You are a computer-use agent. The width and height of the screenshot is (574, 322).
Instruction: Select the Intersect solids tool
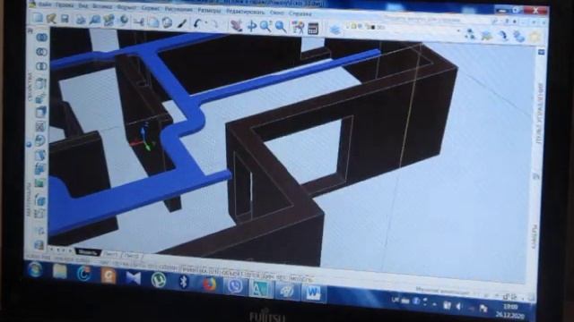click(x=41, y=66)
